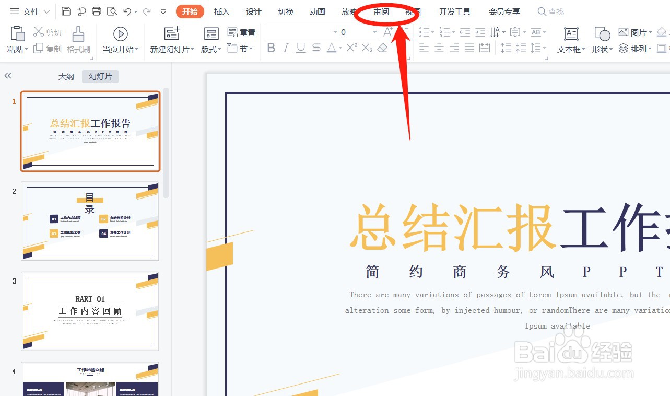Select slide 3 工作内容回顾 thumbnail
The height and width of the screenshot is (396, 670).
(90, 311)
